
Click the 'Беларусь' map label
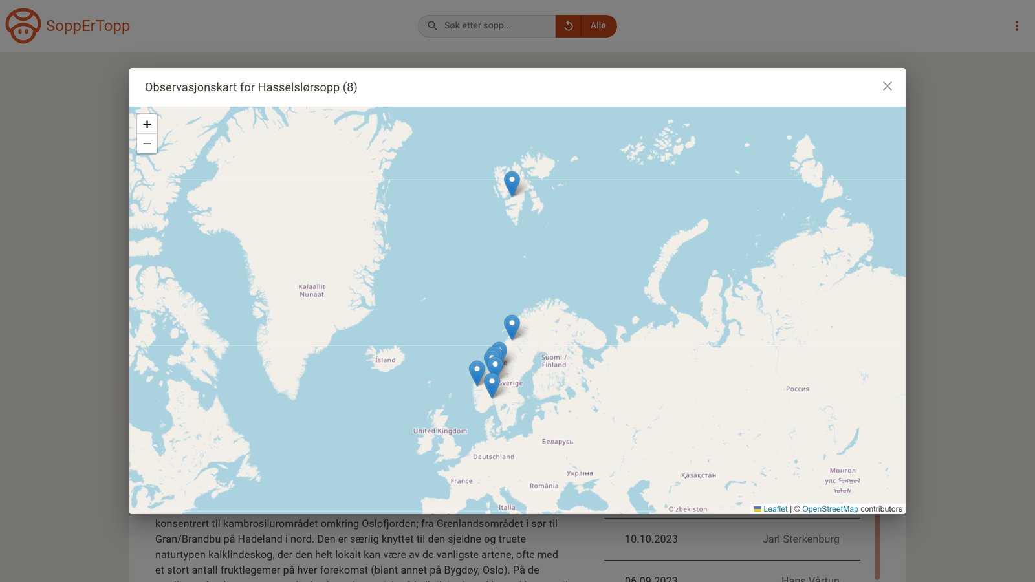pyautogui.click(x=558, y=442)
